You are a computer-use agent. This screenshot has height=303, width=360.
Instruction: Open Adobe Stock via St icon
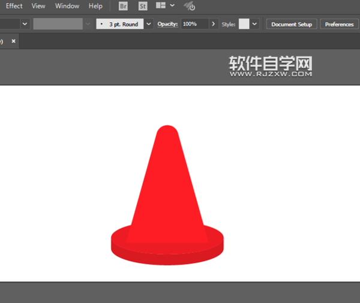tap(143, 6)
